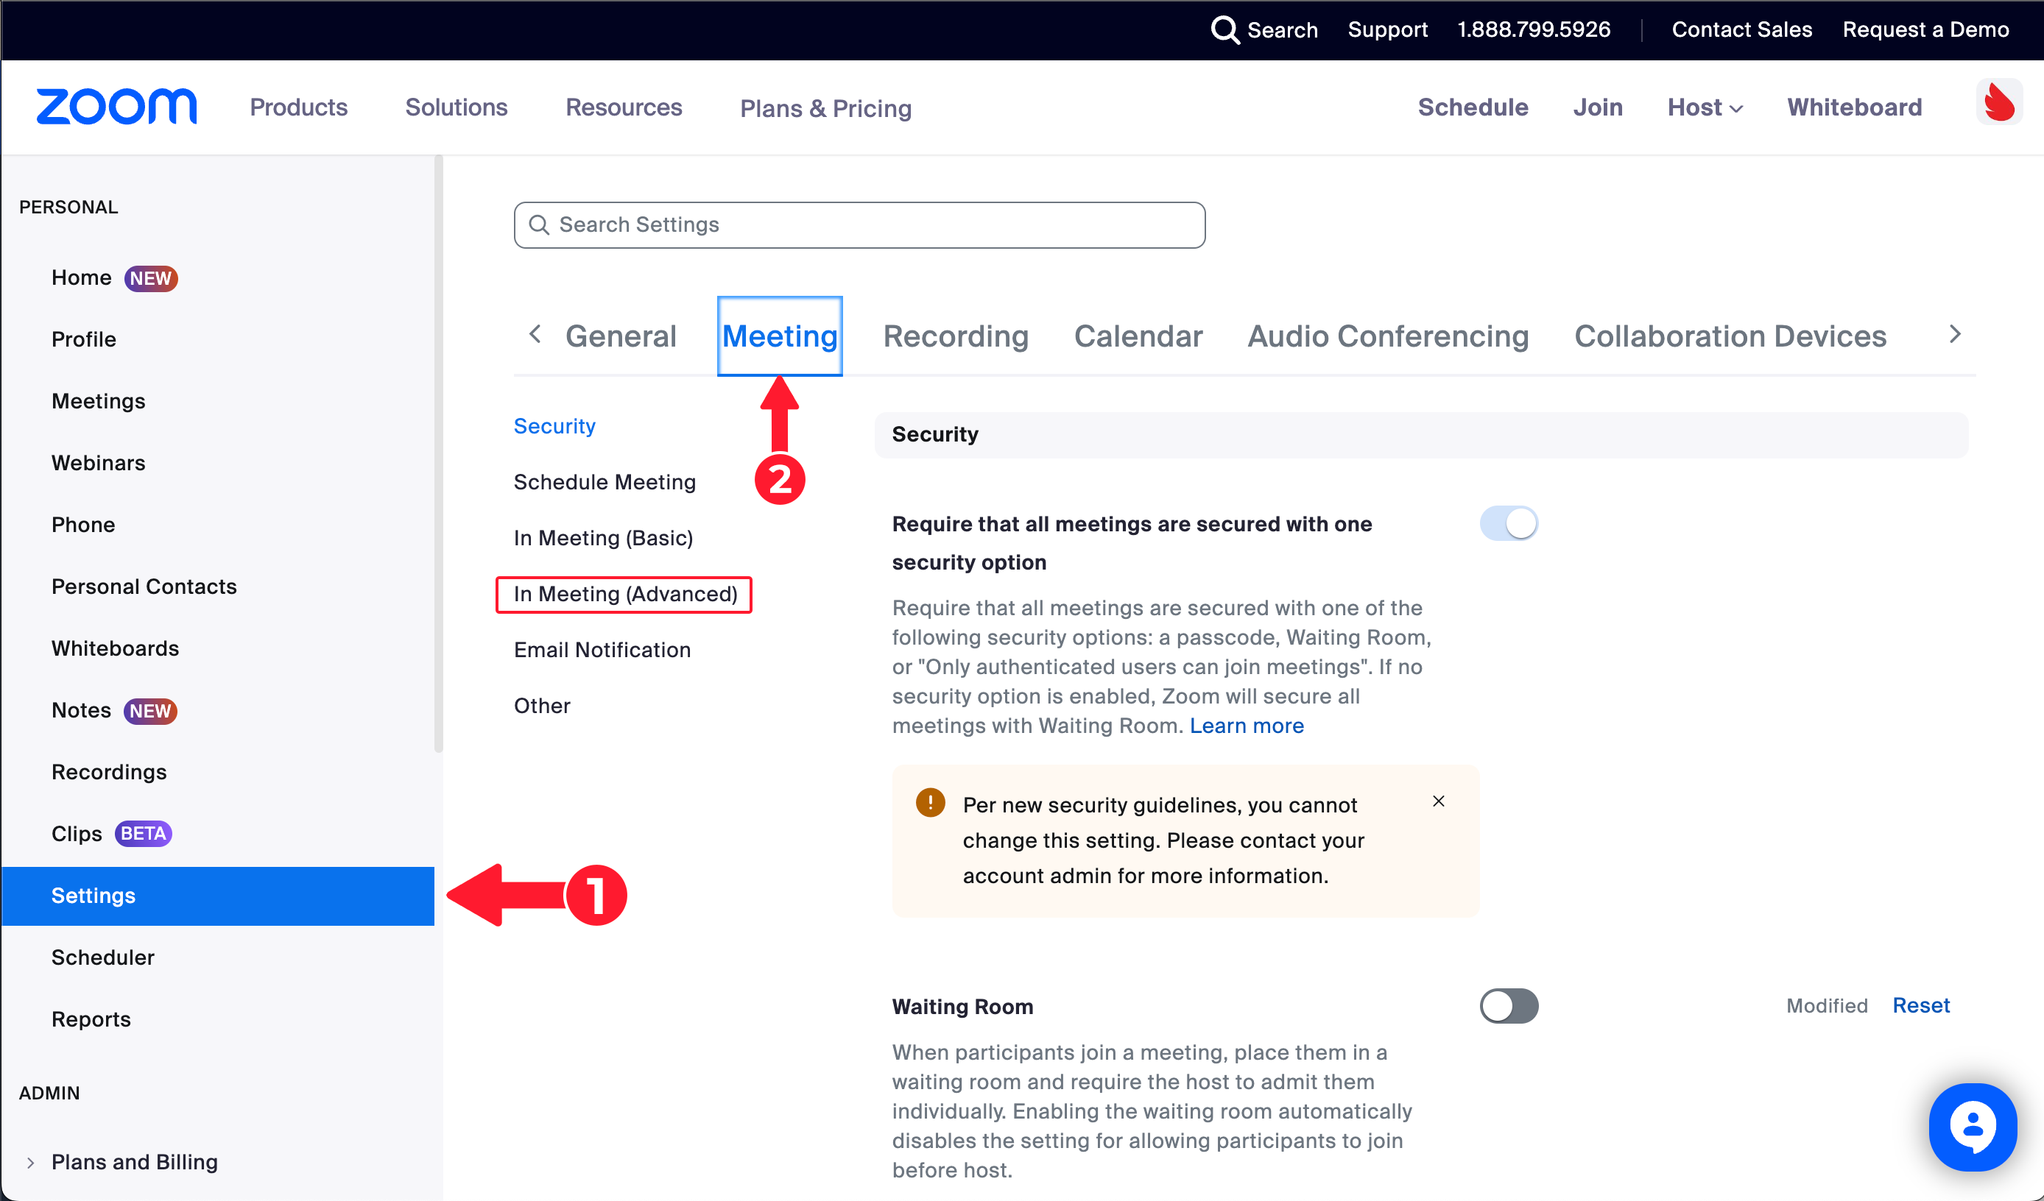Click the Search Settings input field
2044x1201 pixels.
point(860,224)
